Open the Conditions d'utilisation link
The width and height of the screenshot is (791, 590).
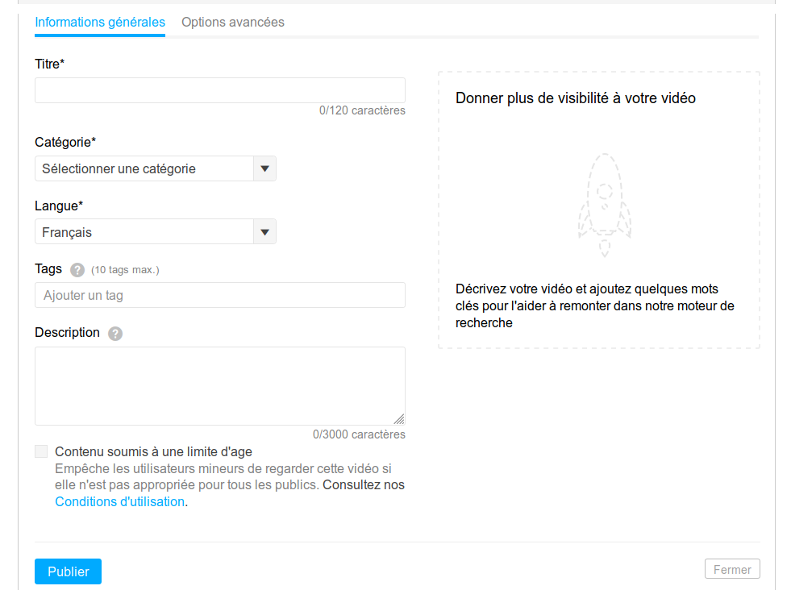tap(119, 501)
